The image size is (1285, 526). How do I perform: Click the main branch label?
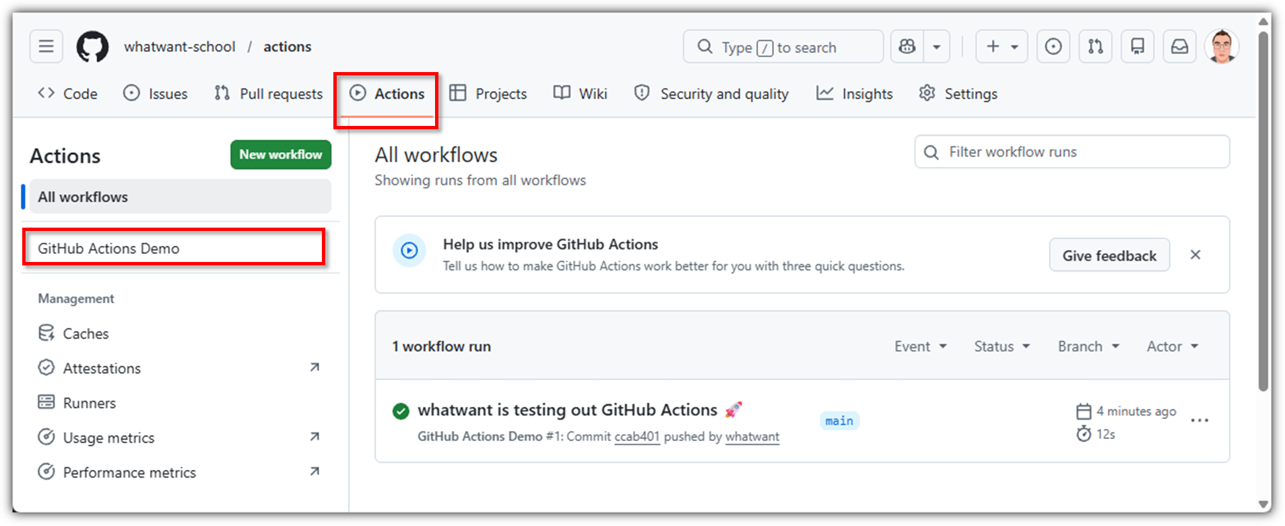coord(839,421)
